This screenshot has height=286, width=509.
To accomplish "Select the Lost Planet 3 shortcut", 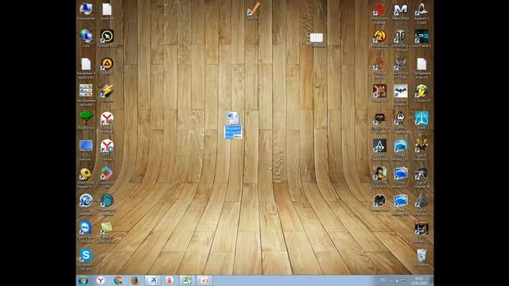I will pyautogui.click(x=422, y=39).
